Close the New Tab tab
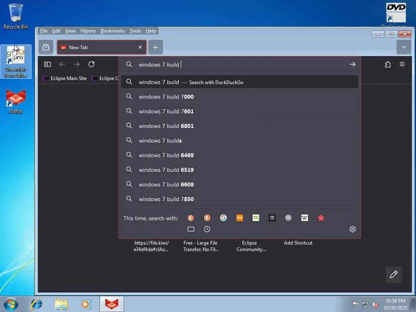 (x=140, y=47)
